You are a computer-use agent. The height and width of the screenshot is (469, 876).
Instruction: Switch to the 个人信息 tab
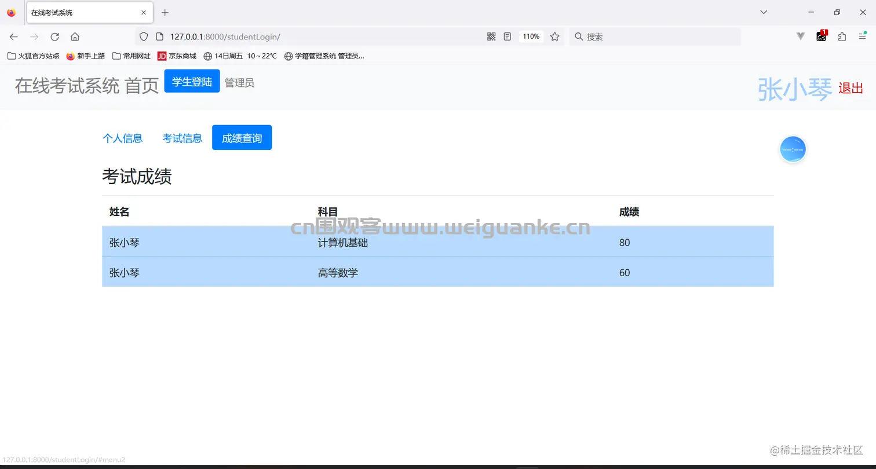pyautogui.click(x=122, y=138)
